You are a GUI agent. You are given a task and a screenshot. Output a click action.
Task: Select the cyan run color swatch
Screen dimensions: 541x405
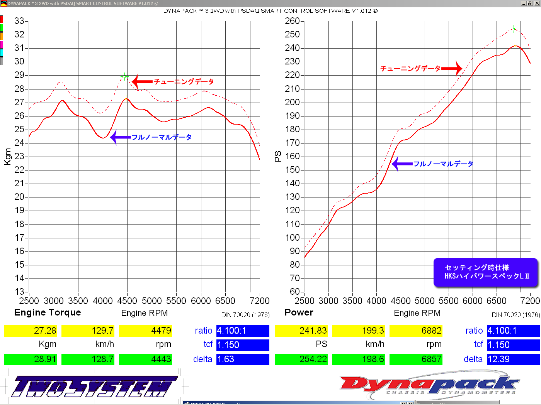pos(2,53)
